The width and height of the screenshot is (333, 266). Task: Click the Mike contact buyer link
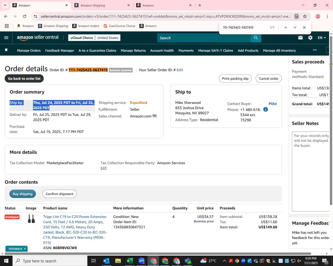pos(273,103)
